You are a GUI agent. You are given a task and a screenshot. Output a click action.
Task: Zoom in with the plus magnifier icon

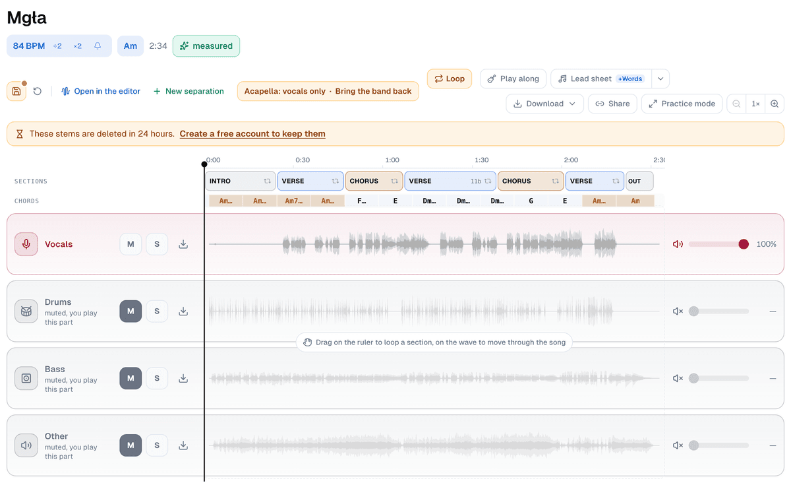click(775, 104)
